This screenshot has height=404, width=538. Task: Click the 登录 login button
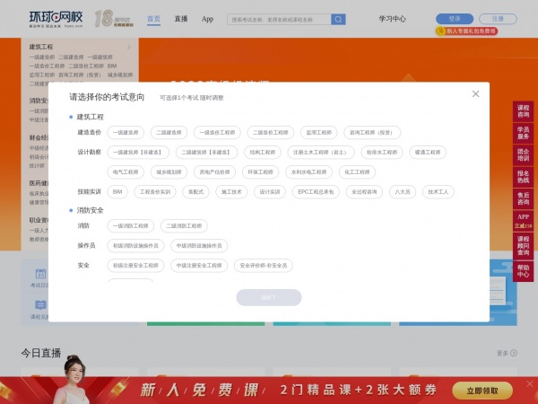(454, 19)
